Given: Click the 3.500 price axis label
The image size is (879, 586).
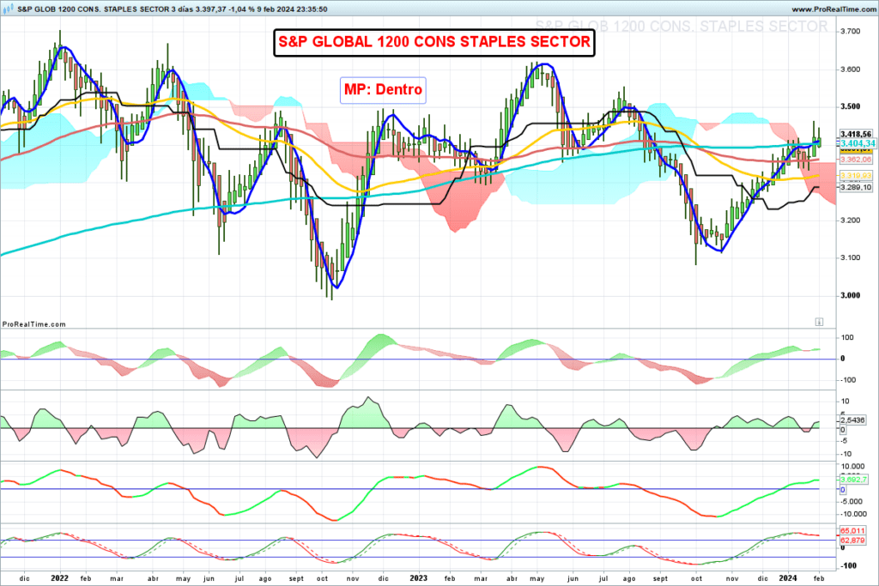Looking at the screenshot, I should click(x=851, y=106).
